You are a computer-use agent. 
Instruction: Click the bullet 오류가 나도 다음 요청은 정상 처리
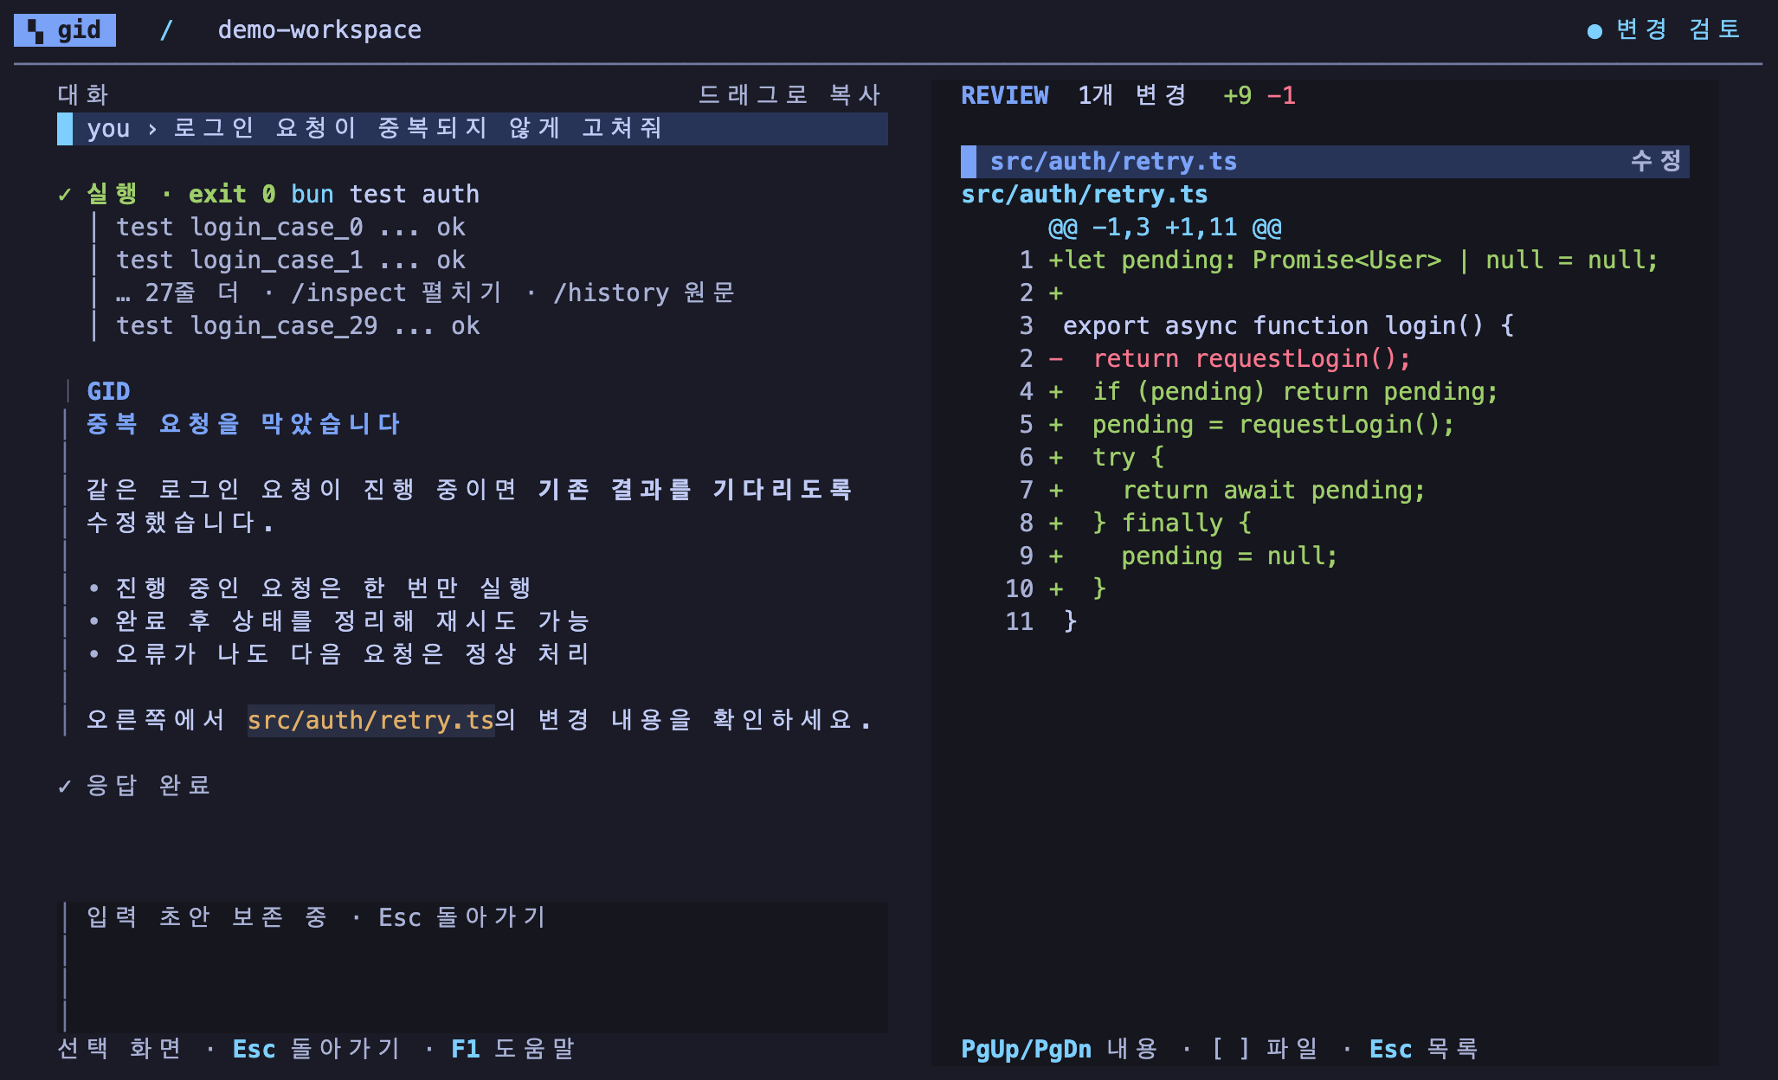point(339,654)
